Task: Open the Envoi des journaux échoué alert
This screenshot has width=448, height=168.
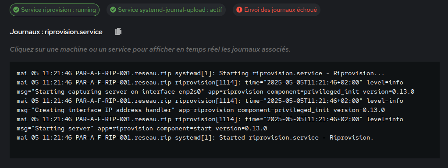Action: [277, 10]
